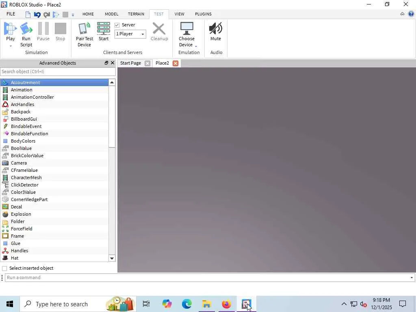Viewport: 416px width, 312px height.
Task: Select ArcHandles in the object list
Action: (x=54, y=104)
